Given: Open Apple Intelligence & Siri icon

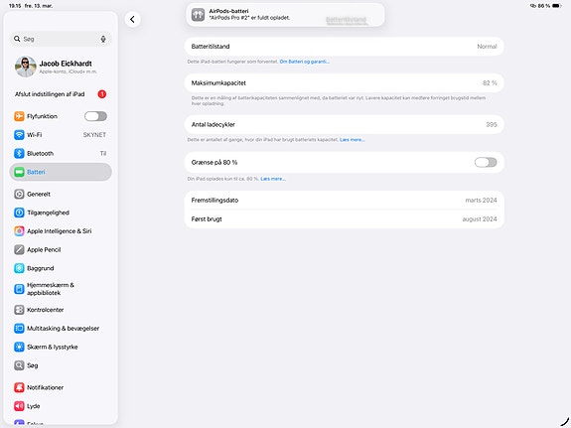Looking at the screenshot, I should 19,231.
